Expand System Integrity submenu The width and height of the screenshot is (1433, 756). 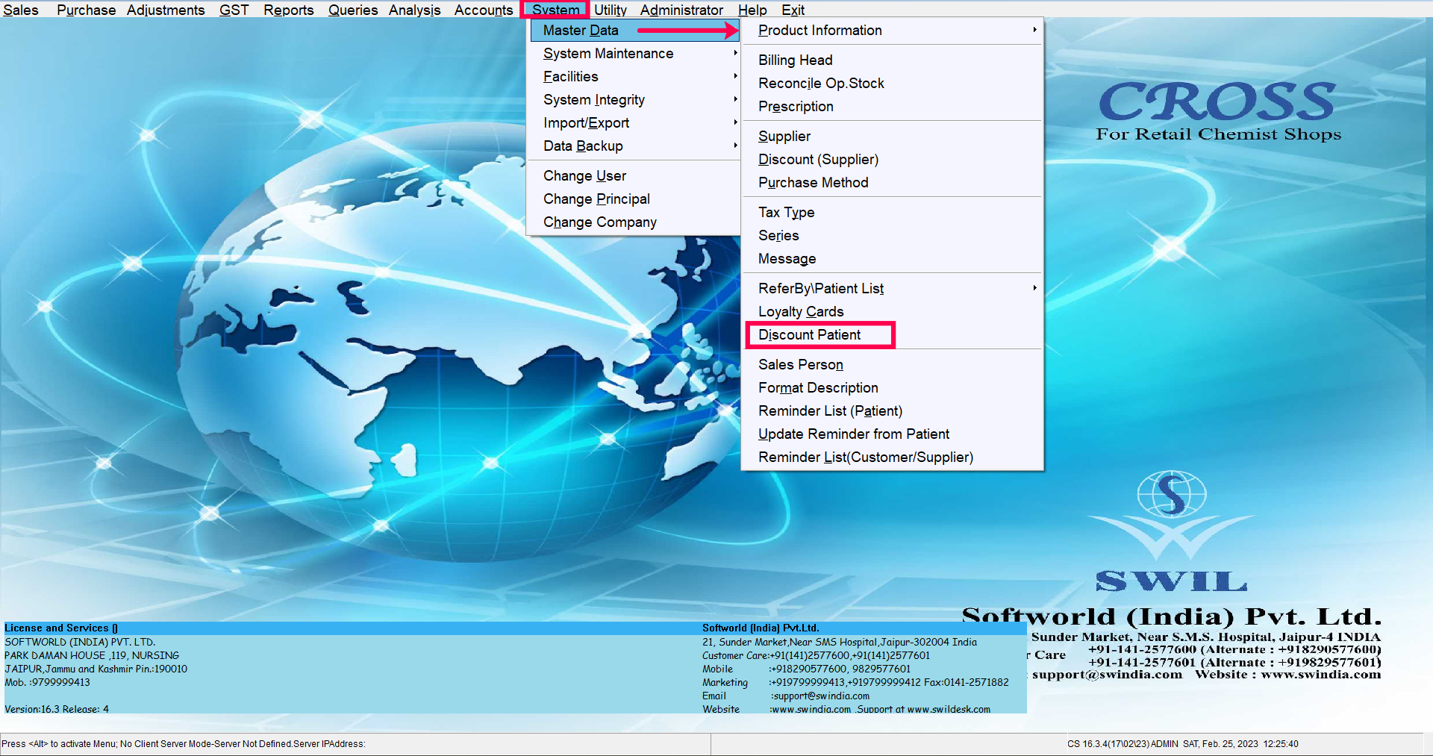(x=634, y=100)
